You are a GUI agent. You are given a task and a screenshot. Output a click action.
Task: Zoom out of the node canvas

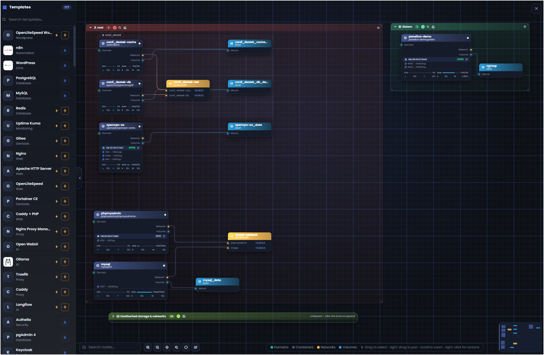point(157,347)
